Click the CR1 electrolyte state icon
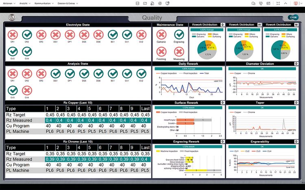The height and width of the screenshot is (190, 305). click(x=13, y=35)
